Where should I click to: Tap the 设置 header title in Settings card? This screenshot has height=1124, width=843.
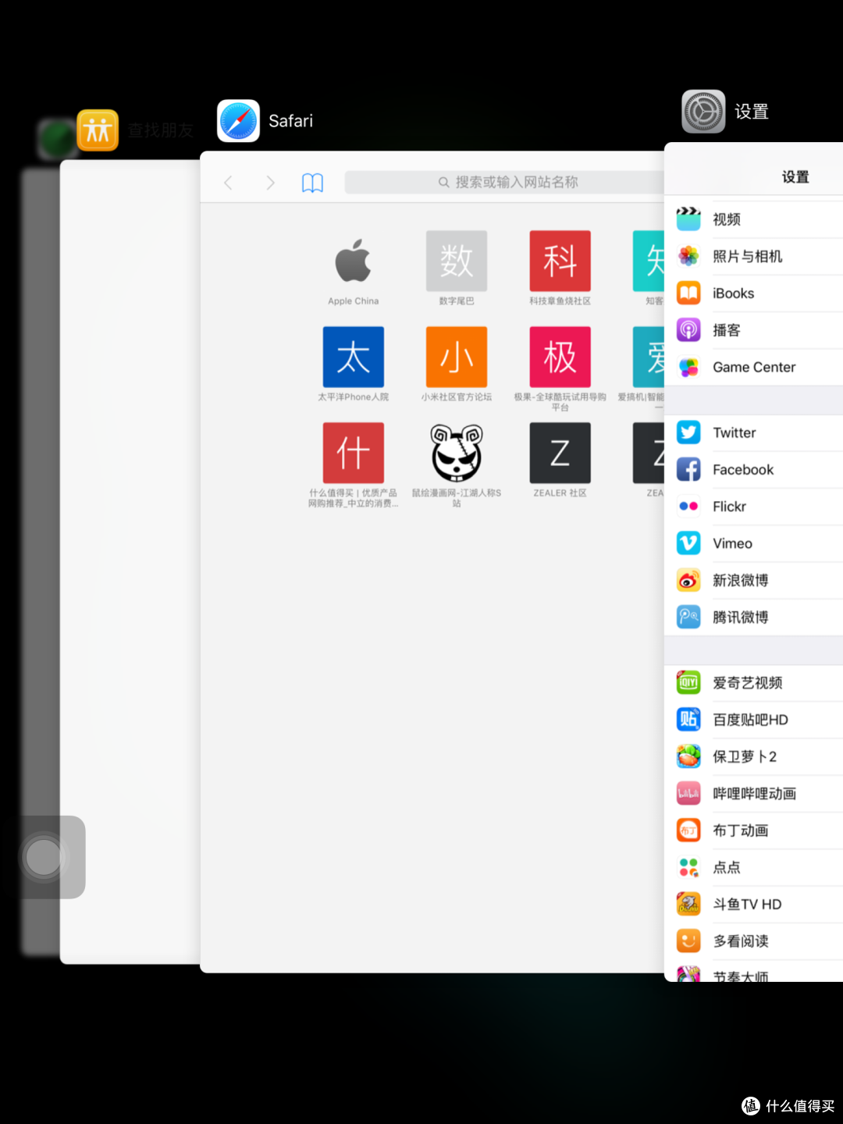click(795, 177)
